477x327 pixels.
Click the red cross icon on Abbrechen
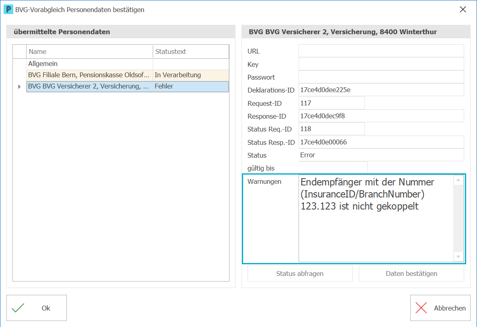click(421, 308)
